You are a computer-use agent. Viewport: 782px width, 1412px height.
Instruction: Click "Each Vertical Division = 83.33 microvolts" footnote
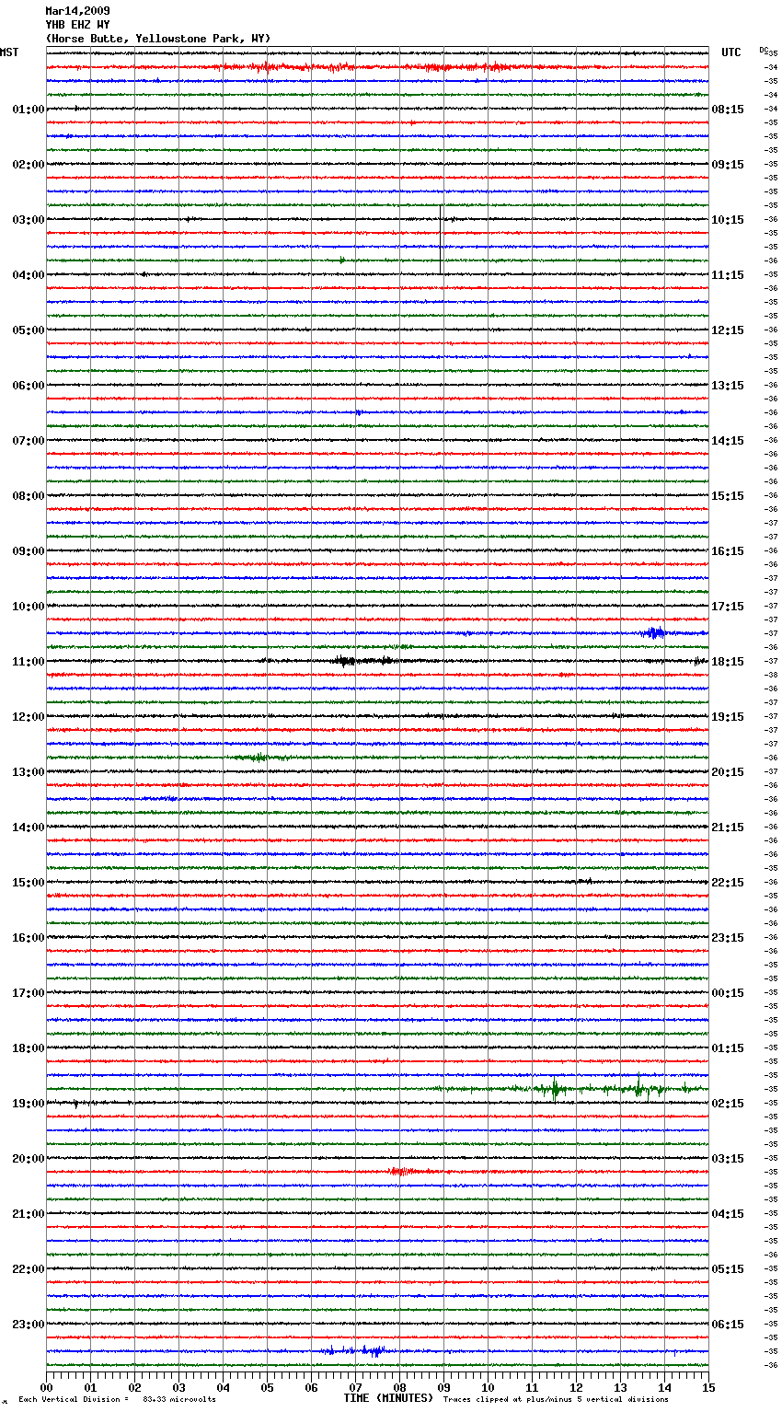pyautogui.click(x=117, y=1399)
